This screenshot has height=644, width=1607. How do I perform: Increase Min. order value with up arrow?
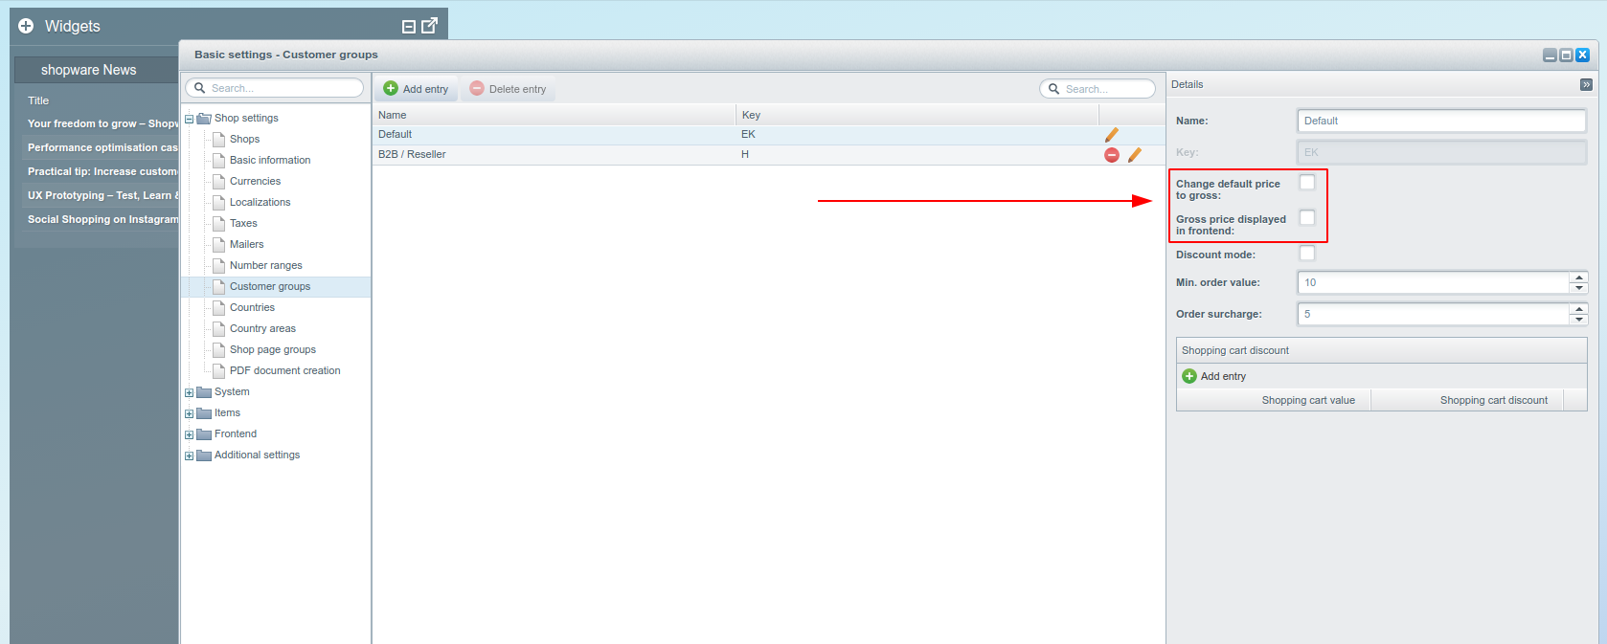coord(1578,278)
